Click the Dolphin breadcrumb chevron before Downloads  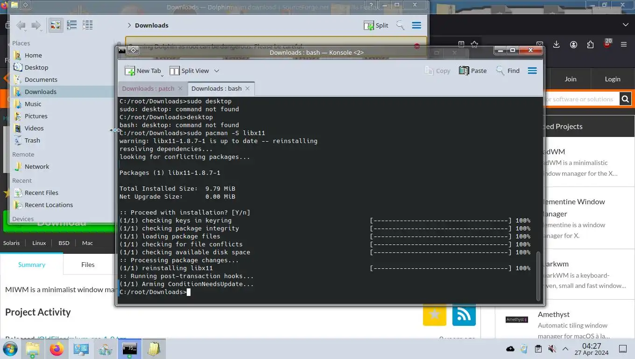[x=128, y=25]
